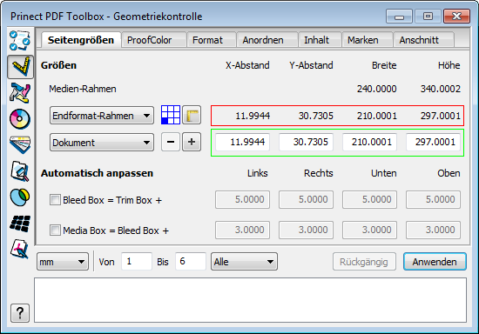Image resolution: width=479 pixels, height=334 pixels.
Task: Click the blue grid reference point icon
Action: 171,115
